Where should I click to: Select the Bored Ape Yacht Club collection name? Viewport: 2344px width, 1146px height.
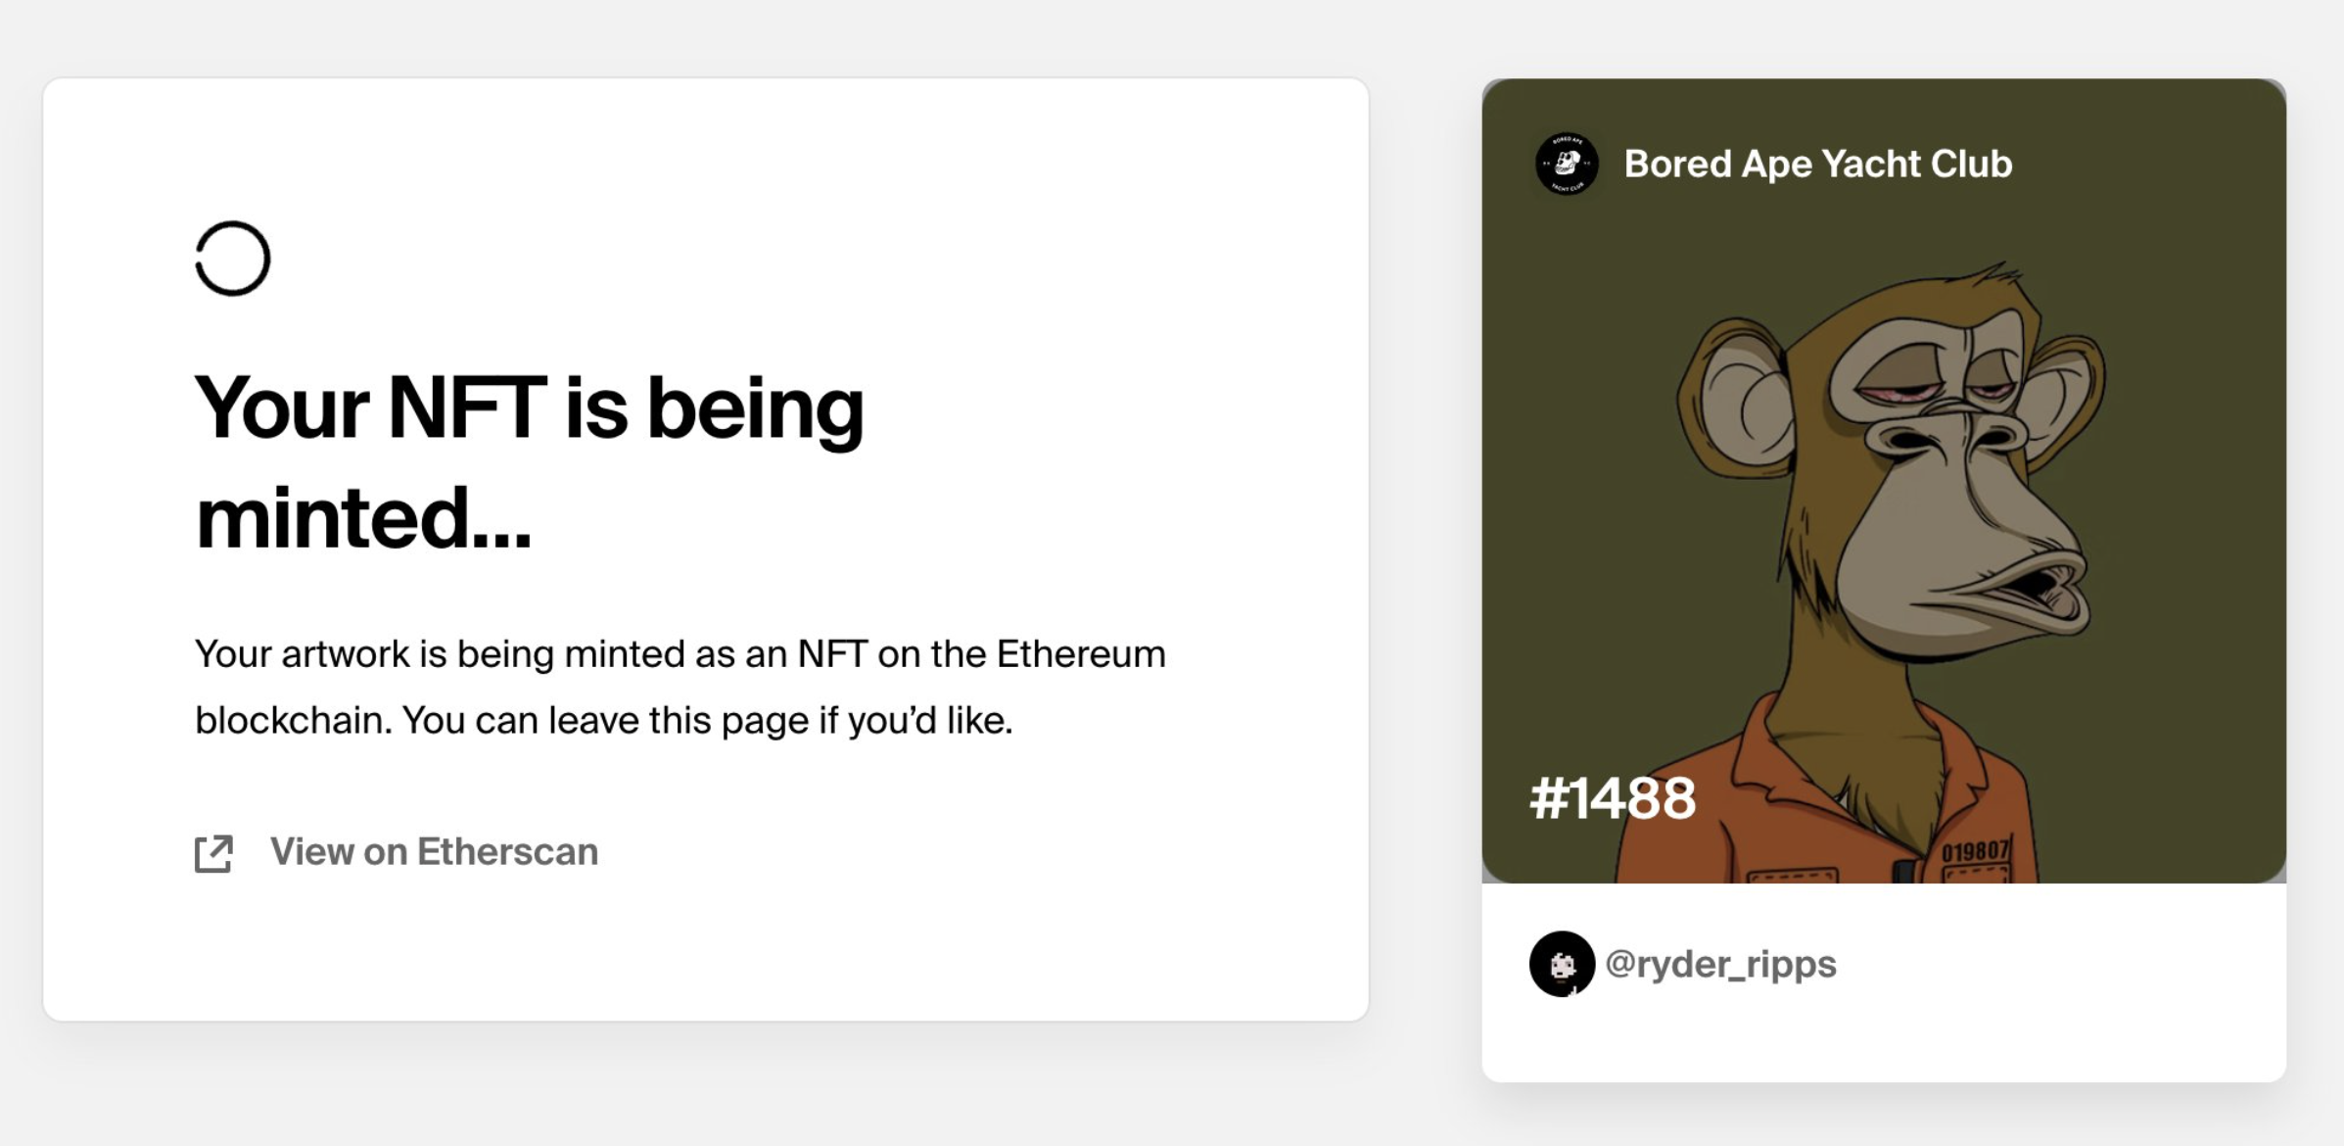click(x=1818, y=164)
